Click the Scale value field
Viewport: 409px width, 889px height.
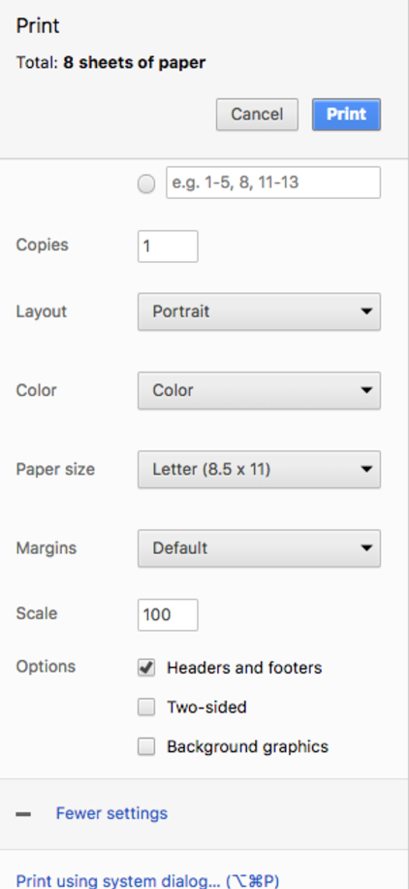[168, 614]
